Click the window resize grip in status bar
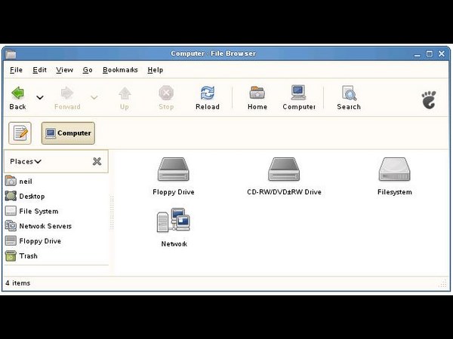Viewport: 453px width, 339px height. point(442,284)
